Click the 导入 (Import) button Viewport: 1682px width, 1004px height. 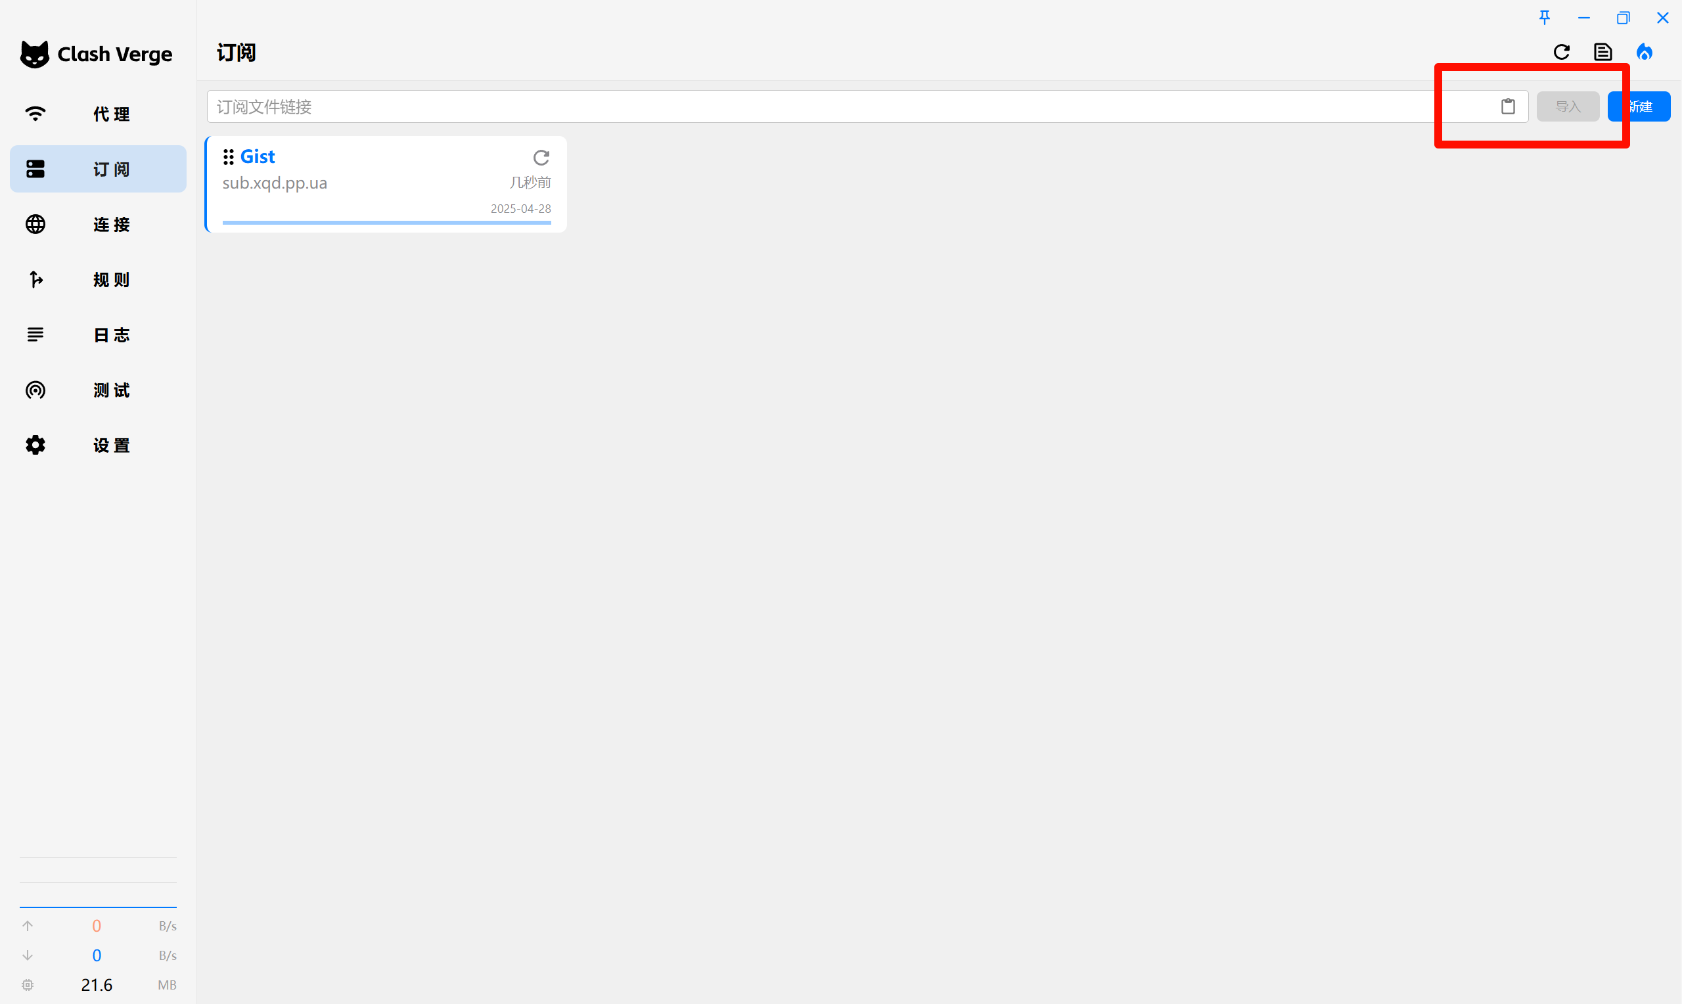1567,106
